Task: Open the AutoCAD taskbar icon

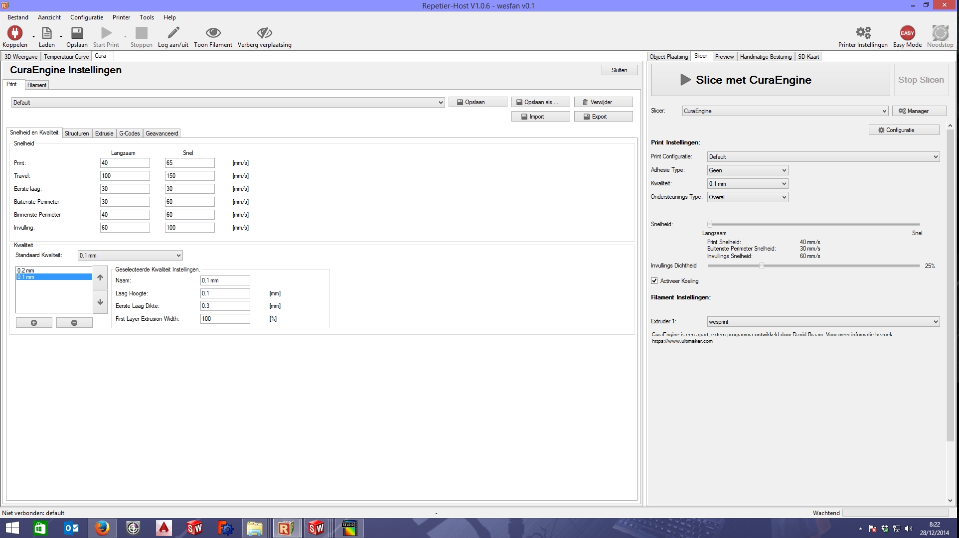Action: 163,528
